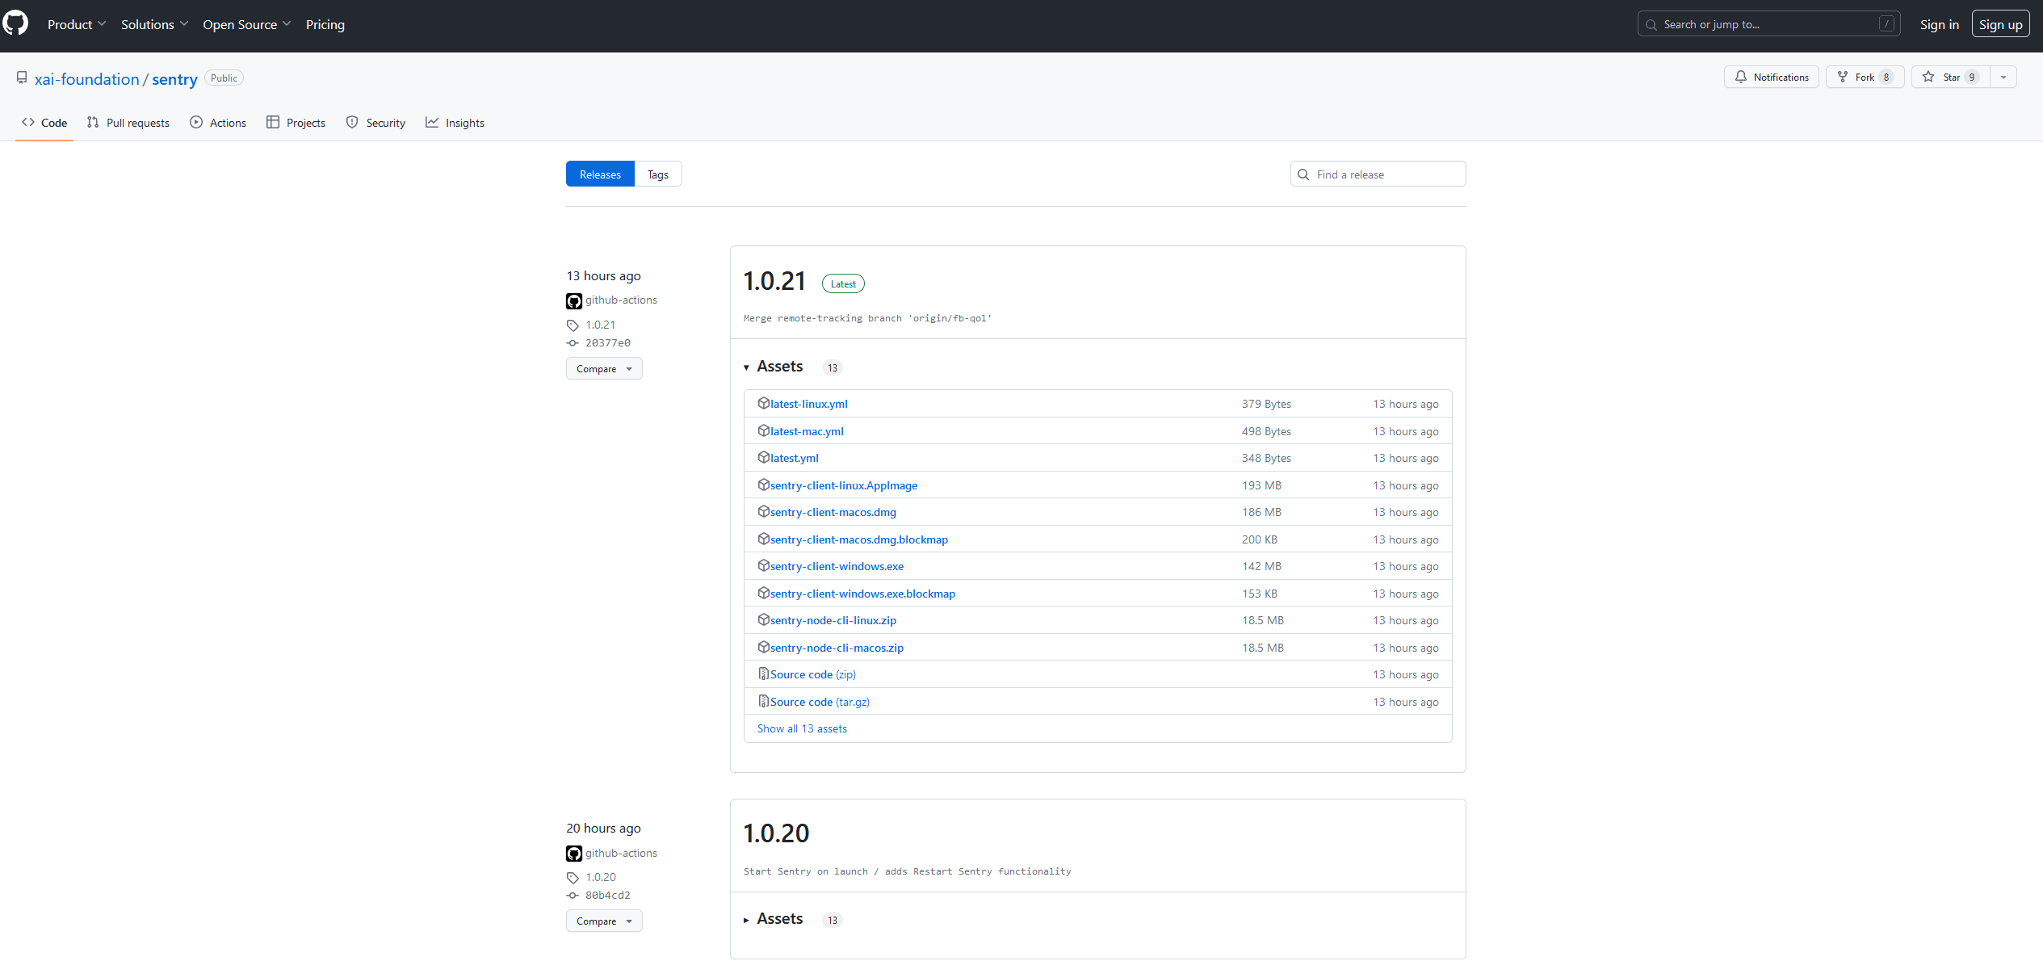Focus the Search or jump to field
The width and height of the screenshot is (2043, 961).
pyautogui.click(x=1768, y=24)
